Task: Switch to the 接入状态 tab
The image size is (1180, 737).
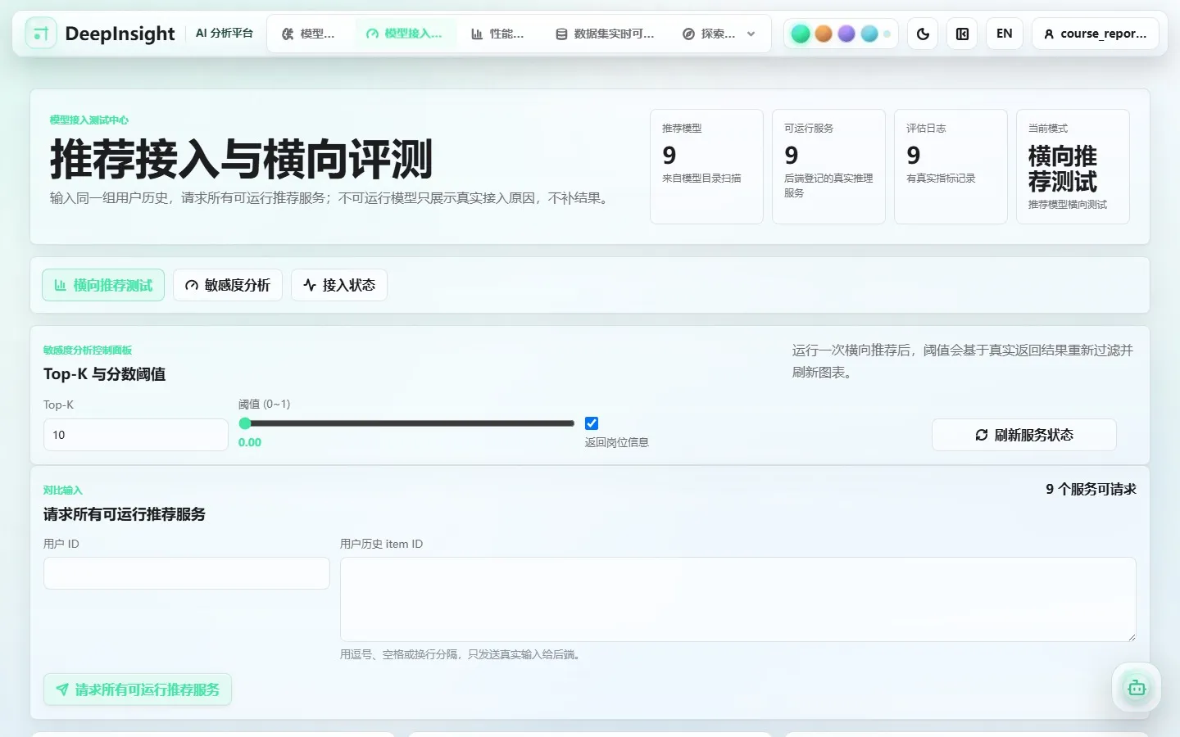Action: pos(339,285)
